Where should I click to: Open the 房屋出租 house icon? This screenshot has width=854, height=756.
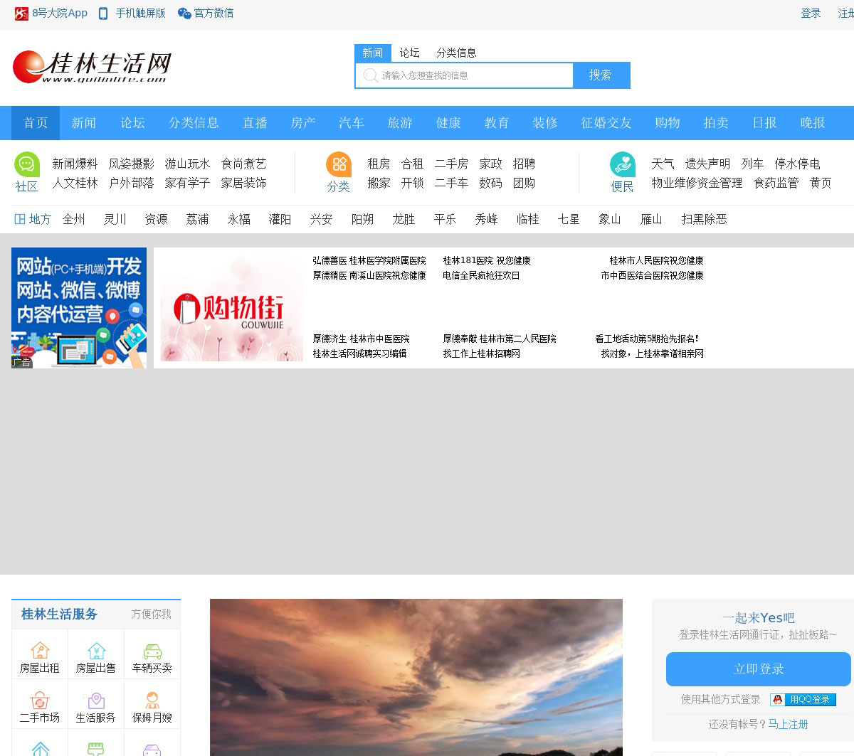coord(40,650)
